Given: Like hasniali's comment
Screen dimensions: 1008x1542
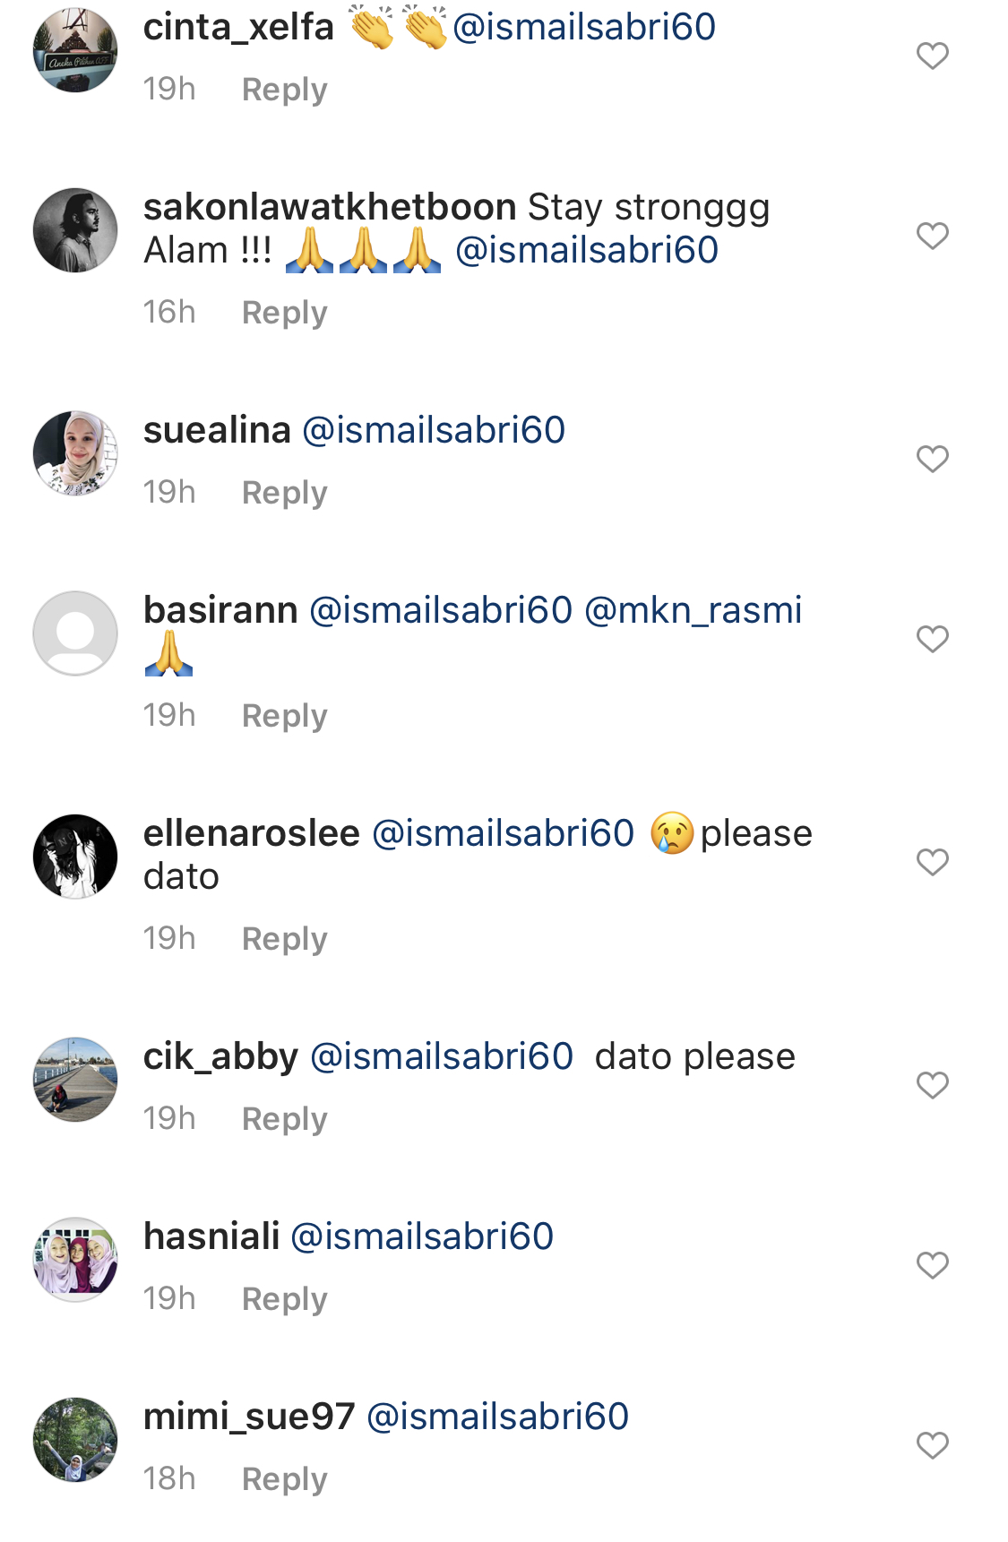Looking at the screenshot, I should [x=932, y=1265].
